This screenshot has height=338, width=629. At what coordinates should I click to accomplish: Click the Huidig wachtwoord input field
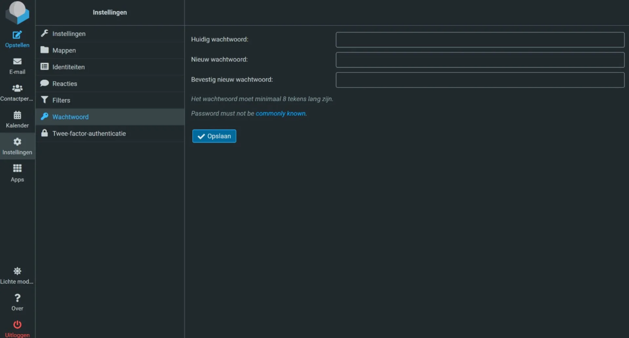click(x=480, y=40)
